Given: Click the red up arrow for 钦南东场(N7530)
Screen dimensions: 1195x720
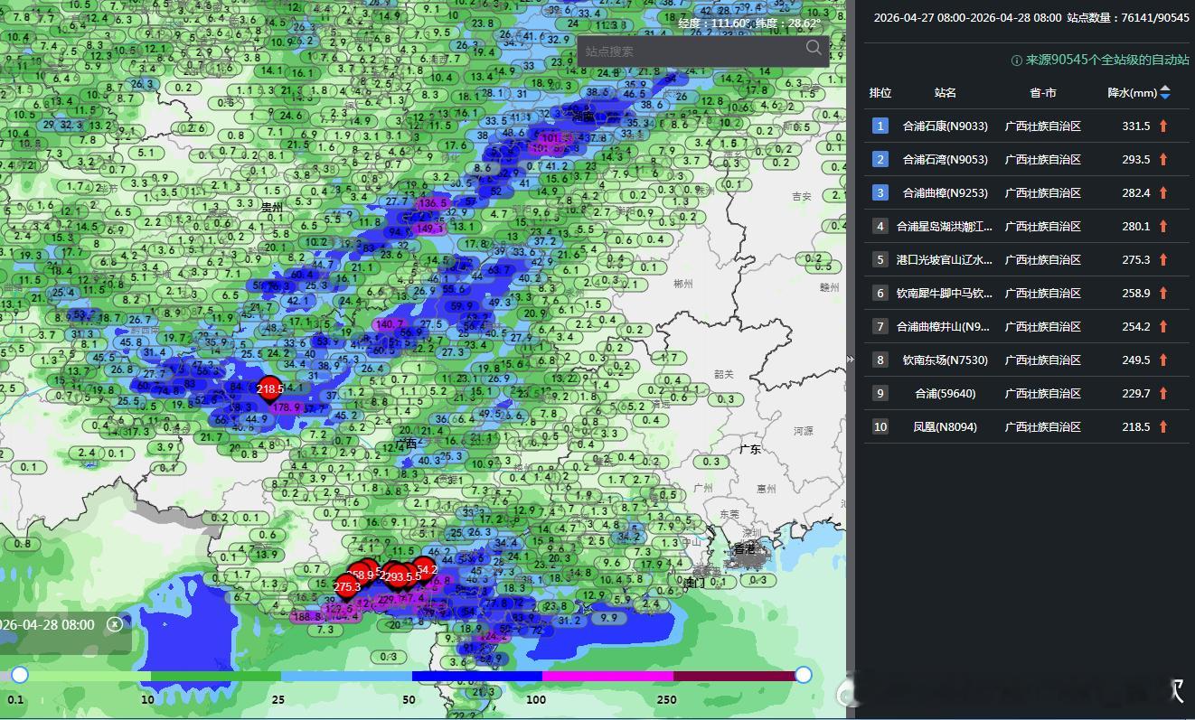Looking at the screenshot, I should 1163,360.
